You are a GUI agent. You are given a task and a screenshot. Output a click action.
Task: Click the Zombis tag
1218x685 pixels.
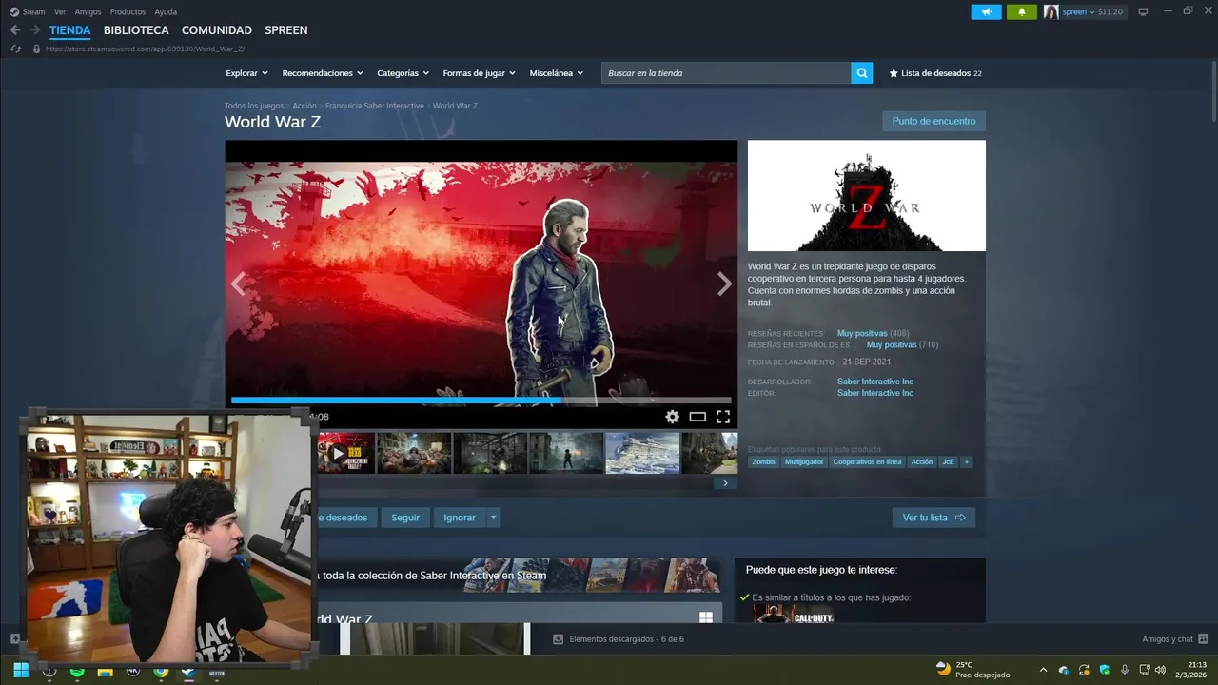click(x=763, y=462)
